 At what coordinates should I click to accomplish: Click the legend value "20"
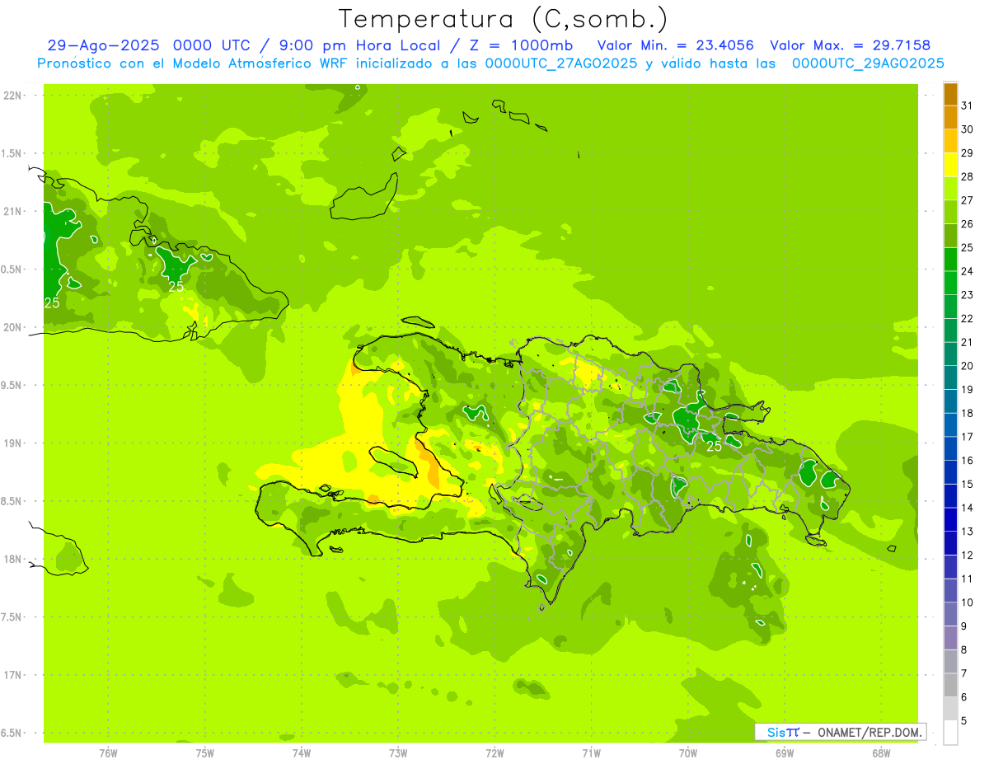[967, 366]
